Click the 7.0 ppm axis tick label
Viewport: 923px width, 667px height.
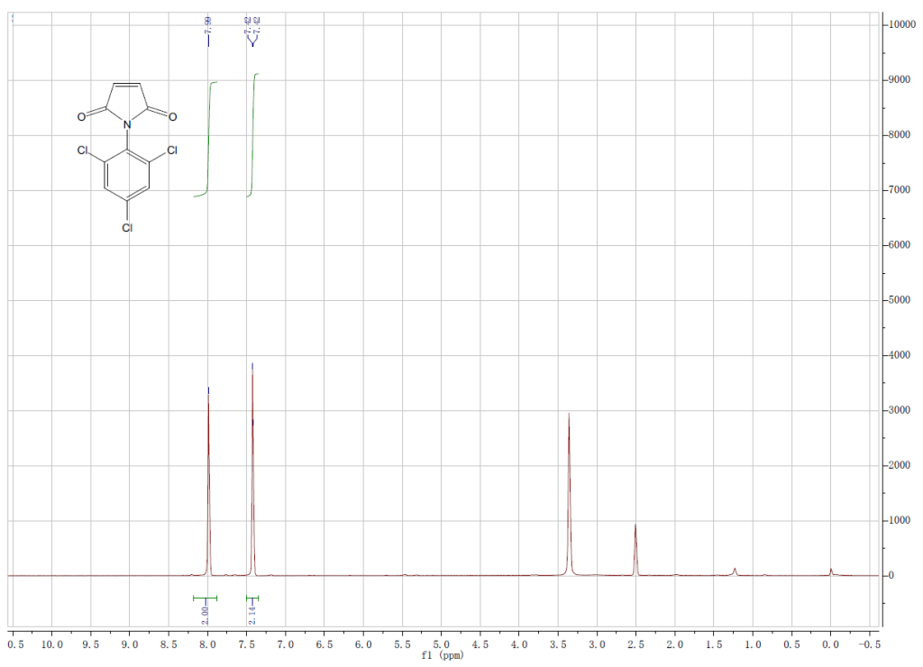pos(286,644)
